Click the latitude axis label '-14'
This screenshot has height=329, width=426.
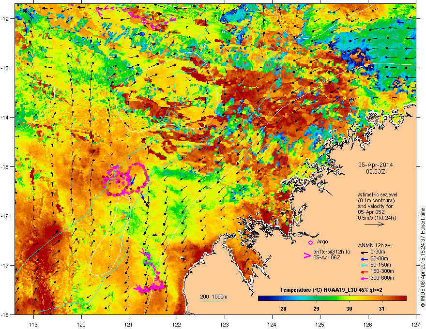pyautogui.click(x=5, y=118)
